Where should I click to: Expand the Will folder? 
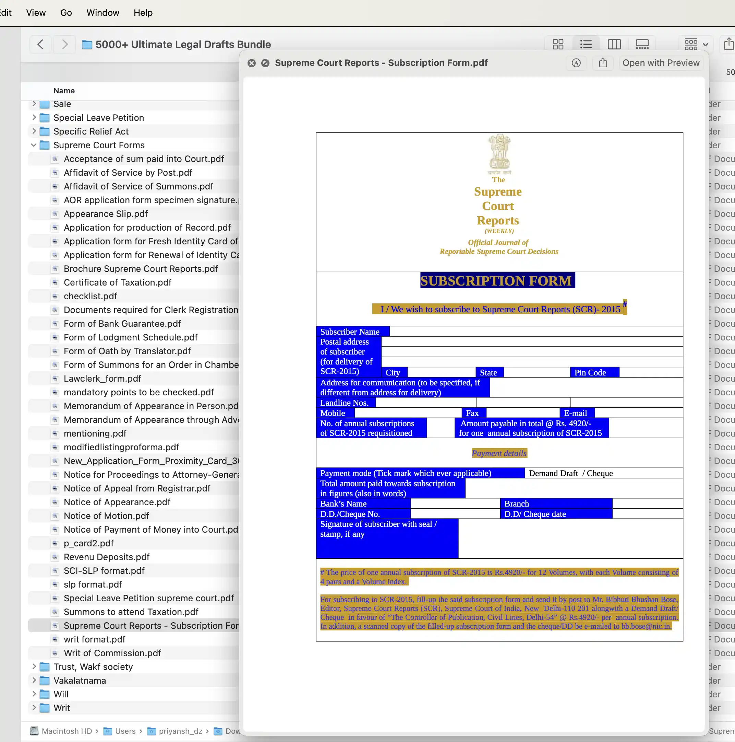click(34, 694)
